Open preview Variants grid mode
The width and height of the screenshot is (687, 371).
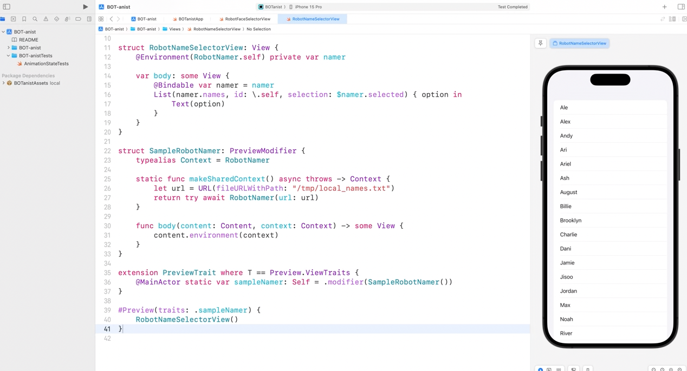(x=559, y=369)
